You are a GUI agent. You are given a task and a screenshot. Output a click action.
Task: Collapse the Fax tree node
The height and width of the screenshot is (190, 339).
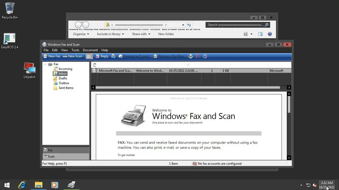click(45, 64)
